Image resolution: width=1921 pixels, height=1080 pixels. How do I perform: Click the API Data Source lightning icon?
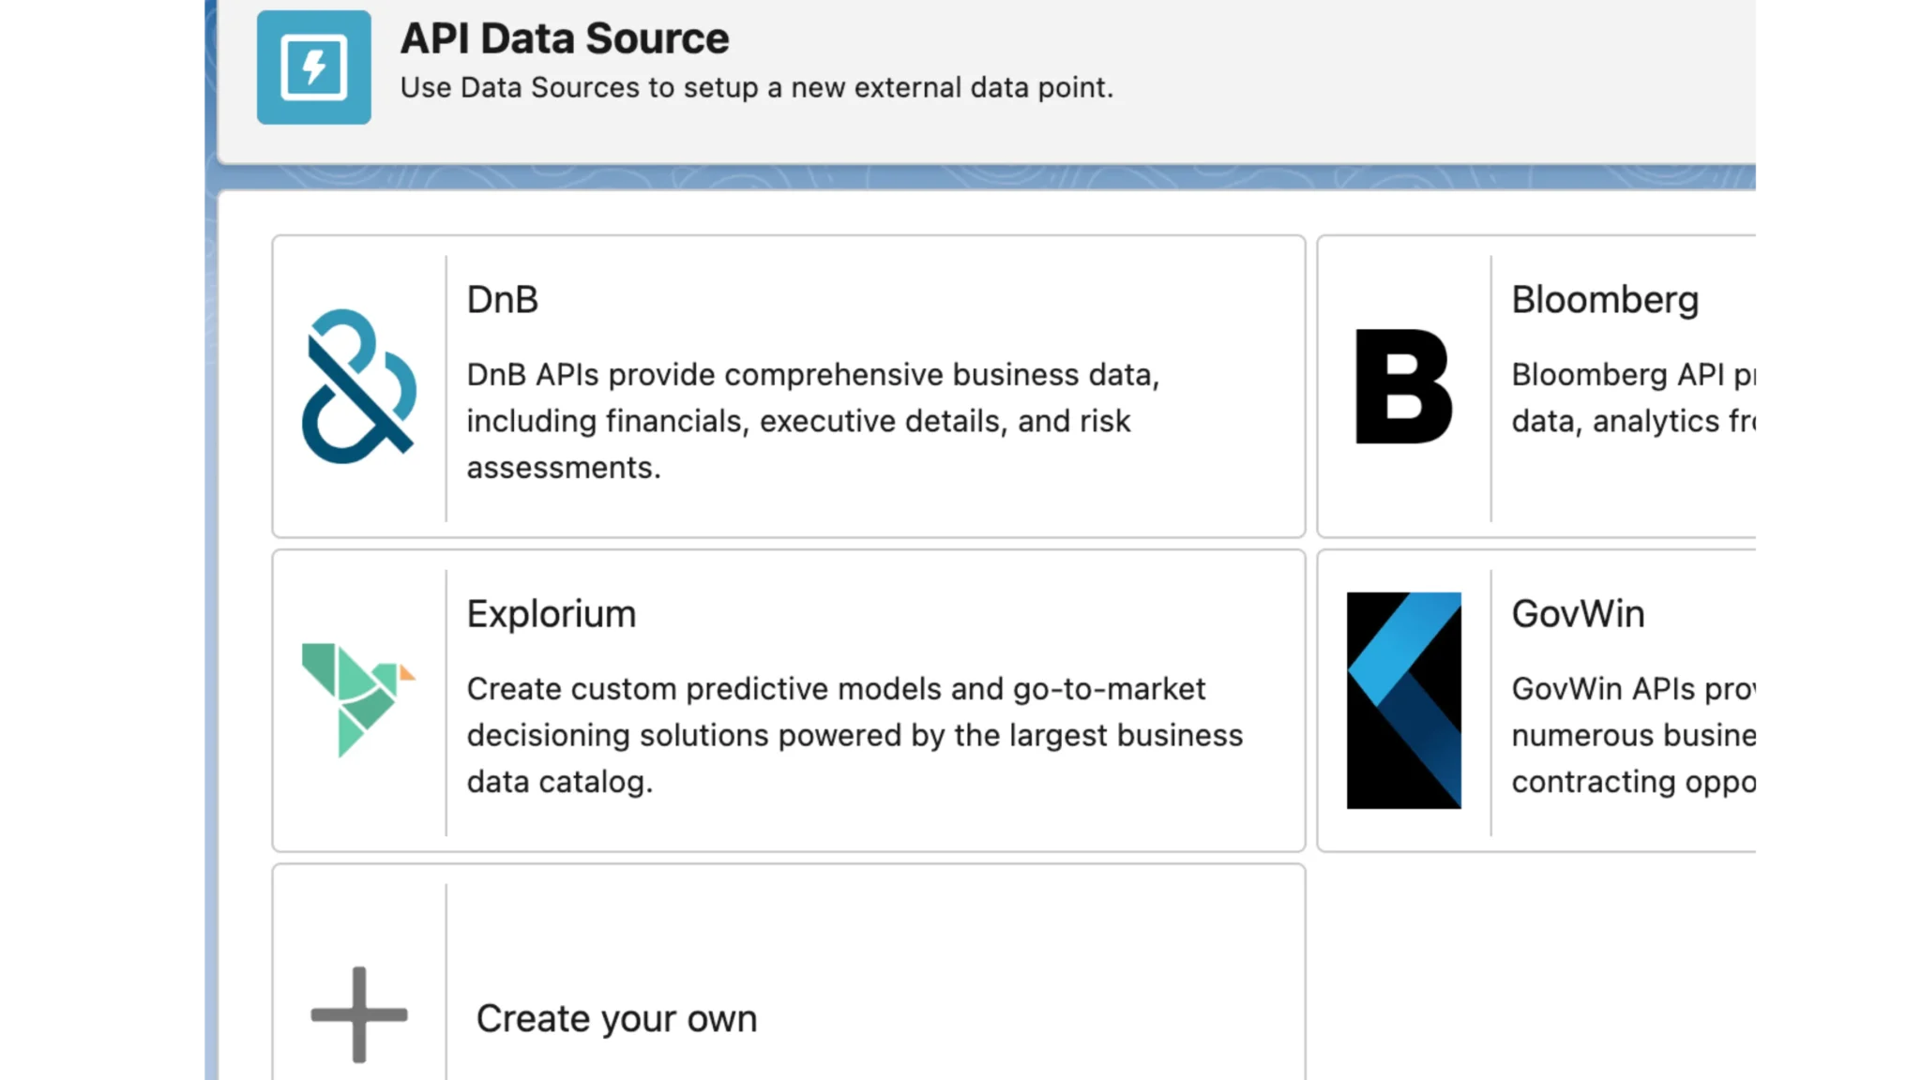click(x=313, y=67)
